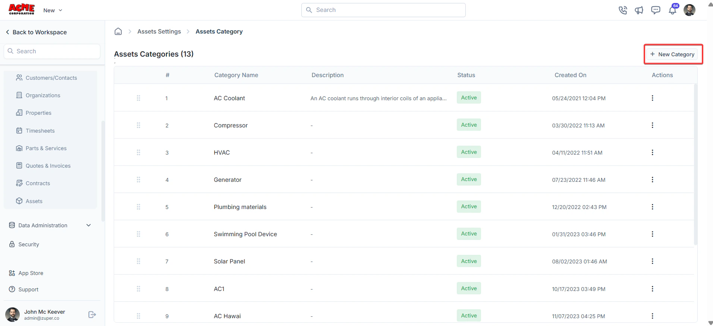The image size is (713, 326).
Task: Click the Active status badge for Solar Panel
Action: 469,261
